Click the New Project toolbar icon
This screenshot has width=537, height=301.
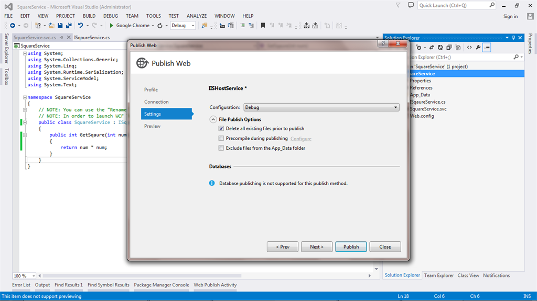(x=38, y=26)
